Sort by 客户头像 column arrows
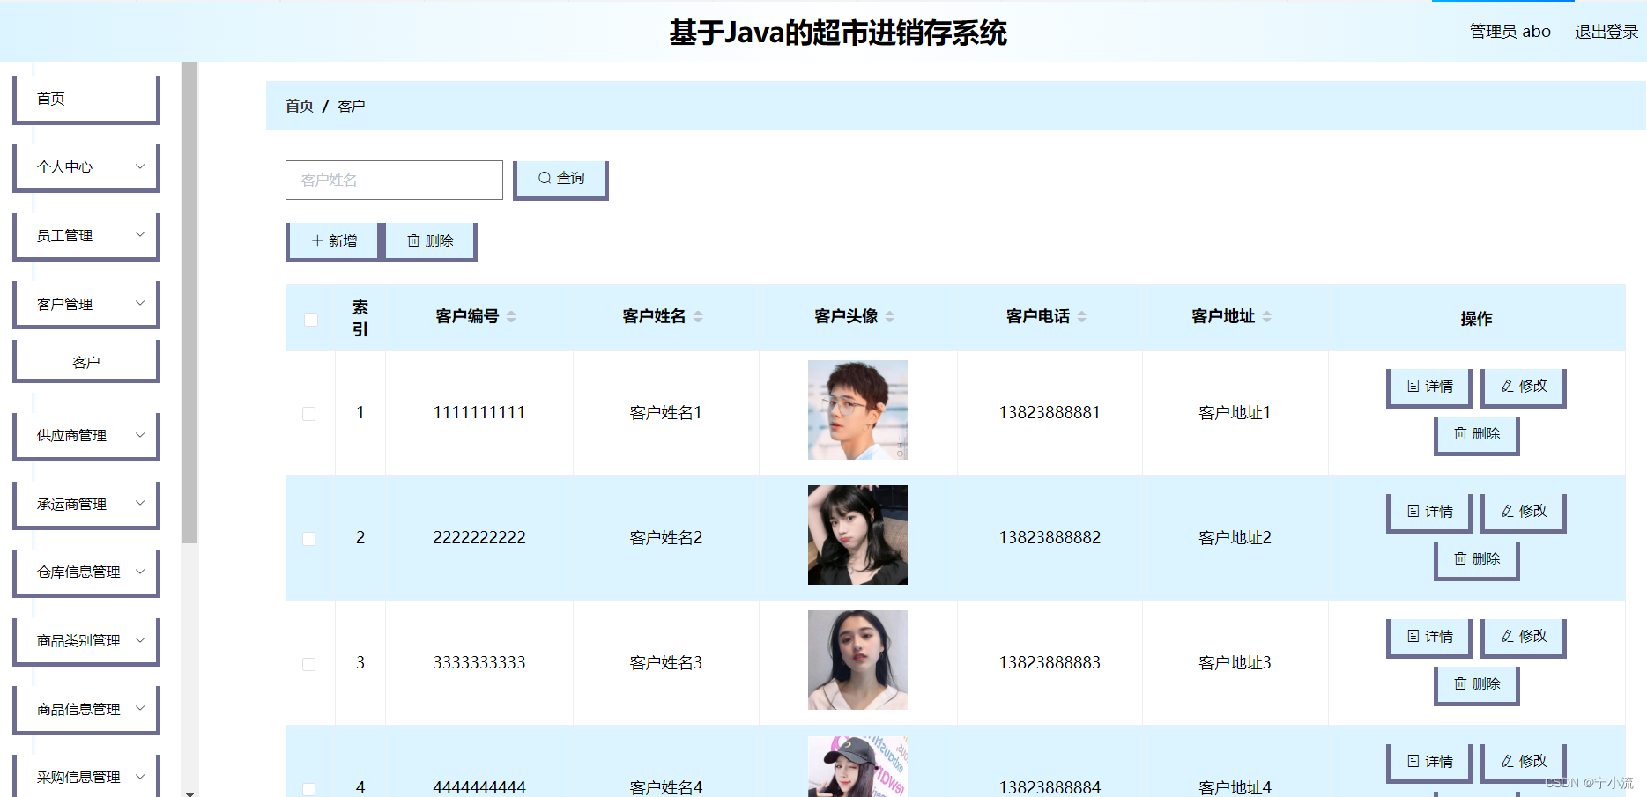1647x797 pixels. pos(890,317)
